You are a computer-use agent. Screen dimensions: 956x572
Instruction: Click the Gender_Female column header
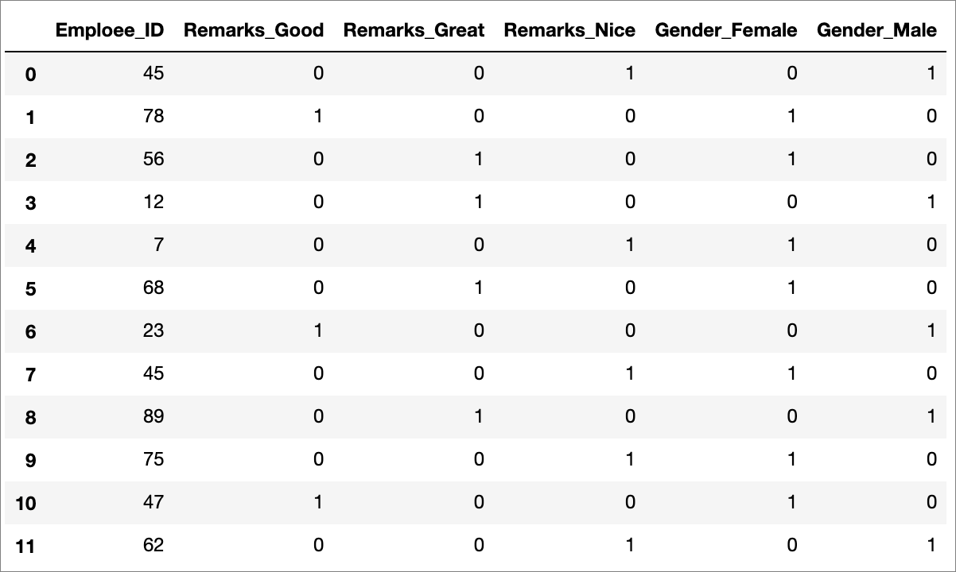click(726, 30)
